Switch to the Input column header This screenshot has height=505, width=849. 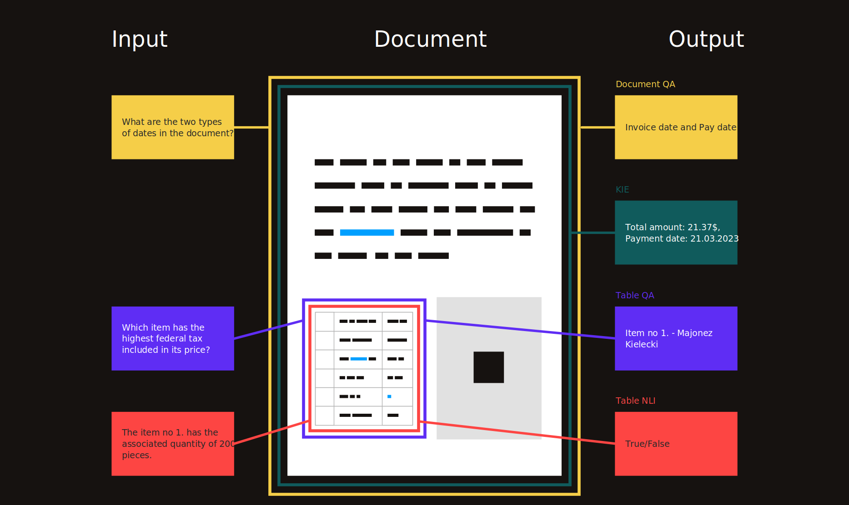pyautogui.click(x=140, y=39)
